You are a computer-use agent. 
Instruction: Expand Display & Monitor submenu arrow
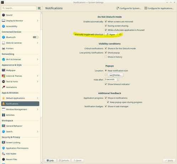[x=37, y=21]
